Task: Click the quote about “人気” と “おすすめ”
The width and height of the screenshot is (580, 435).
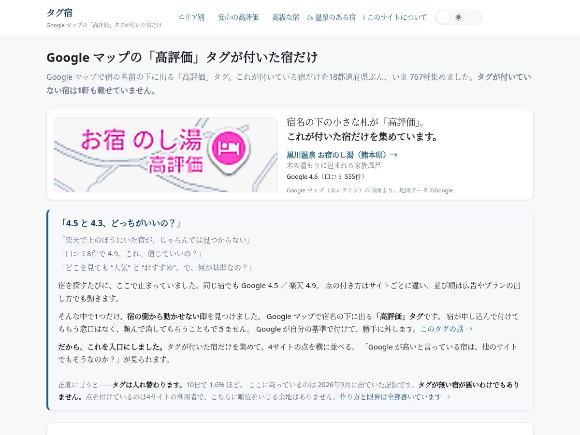Action: pos(156,267)
